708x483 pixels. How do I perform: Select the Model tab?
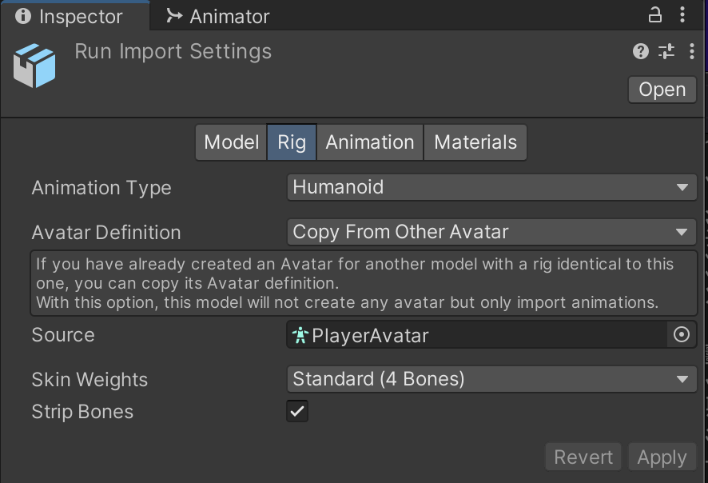tap(231, 142)
